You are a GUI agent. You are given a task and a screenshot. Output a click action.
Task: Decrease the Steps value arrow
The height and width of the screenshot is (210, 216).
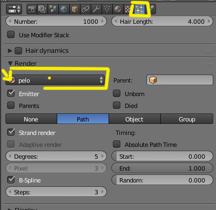click(x=10, y=192)
